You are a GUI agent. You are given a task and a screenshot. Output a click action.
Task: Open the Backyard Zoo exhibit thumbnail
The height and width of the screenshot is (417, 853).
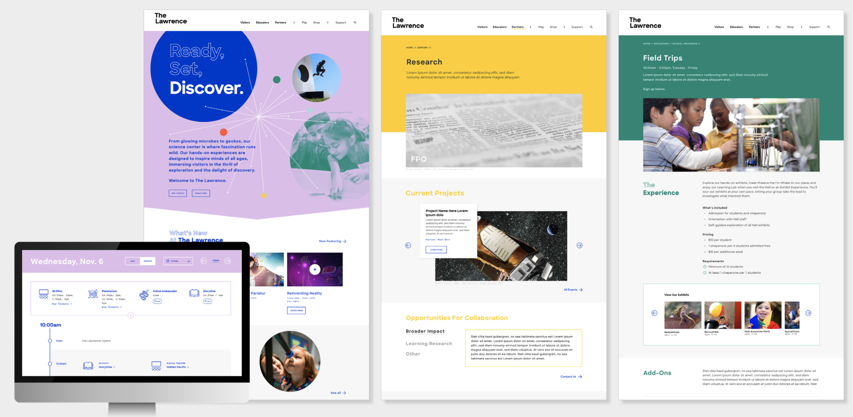click(683, 315)
